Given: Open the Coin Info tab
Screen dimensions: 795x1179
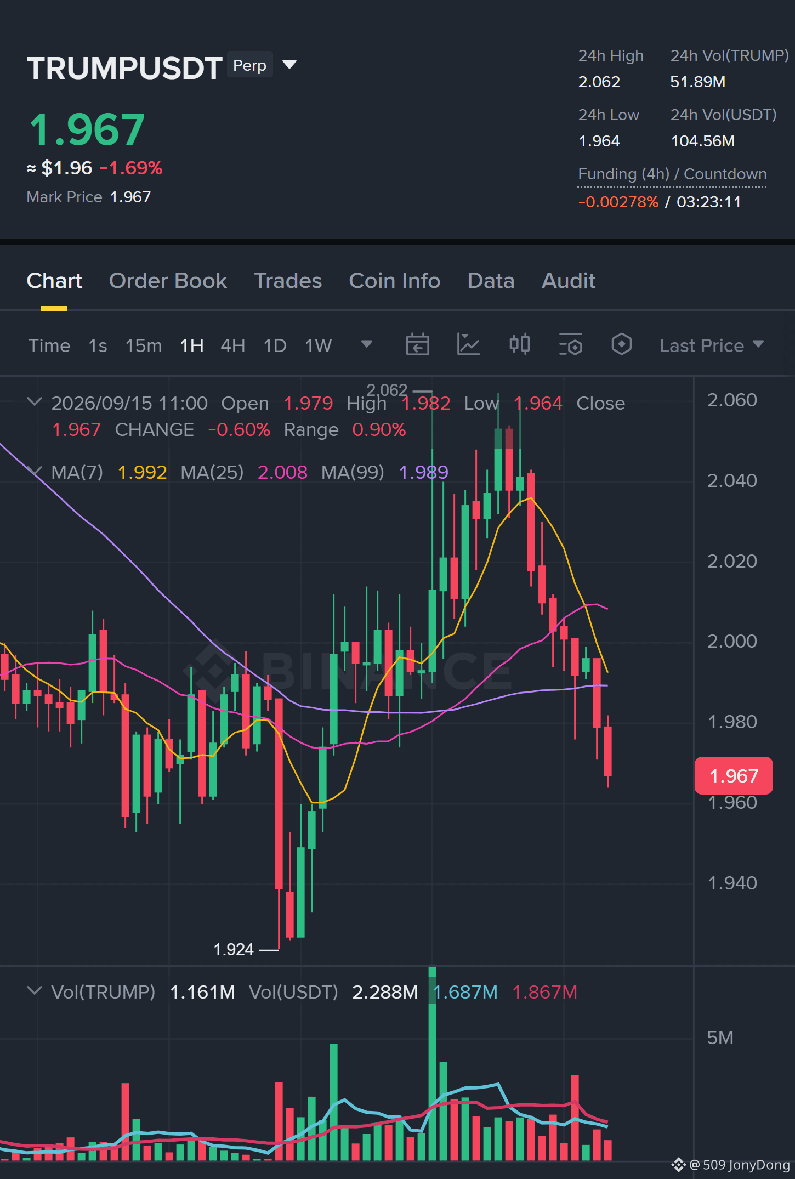Looking at the screenshot, I should [395, 281].
